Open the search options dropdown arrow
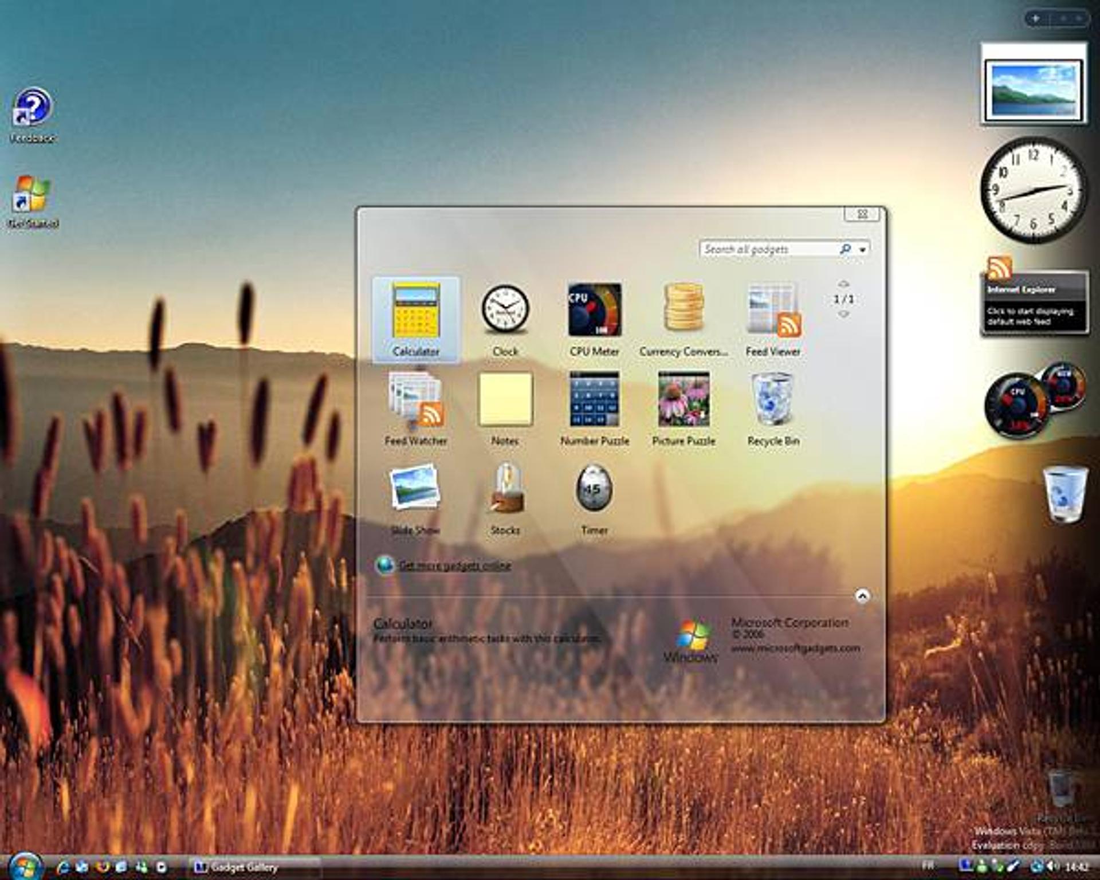 (x=862, y=249)
